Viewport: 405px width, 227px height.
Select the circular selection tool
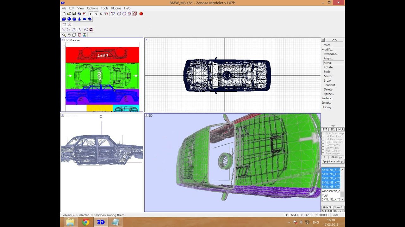click(x=69, y=24)
